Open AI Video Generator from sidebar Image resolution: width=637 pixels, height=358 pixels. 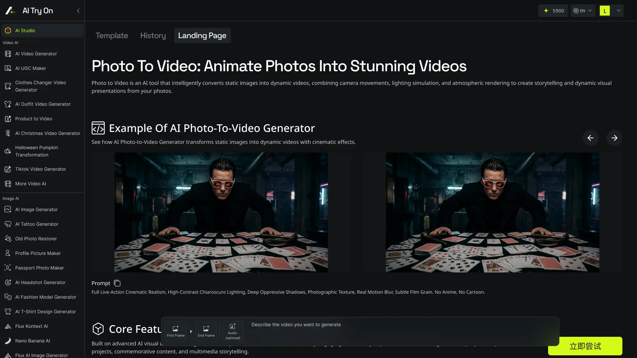(x=36, y=54)
